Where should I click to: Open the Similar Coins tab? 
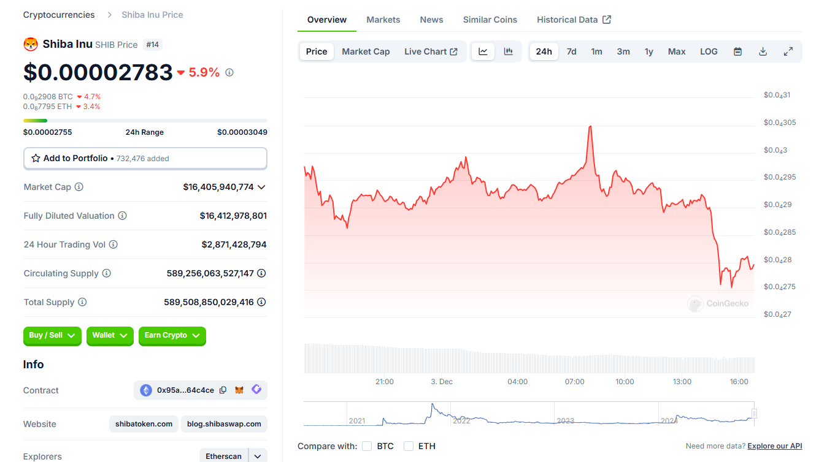(x=490, y=20)
